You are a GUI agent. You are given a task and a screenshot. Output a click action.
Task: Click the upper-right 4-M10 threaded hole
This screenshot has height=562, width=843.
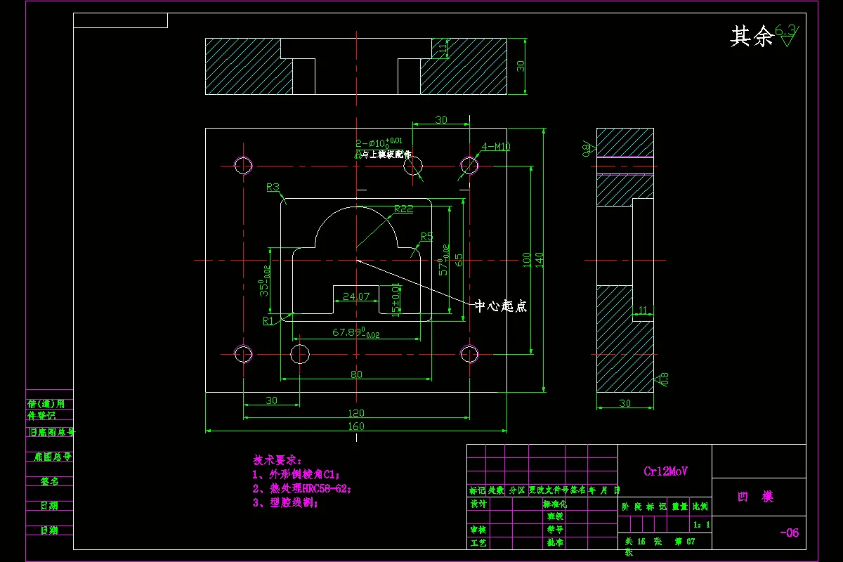coord(469,165)
